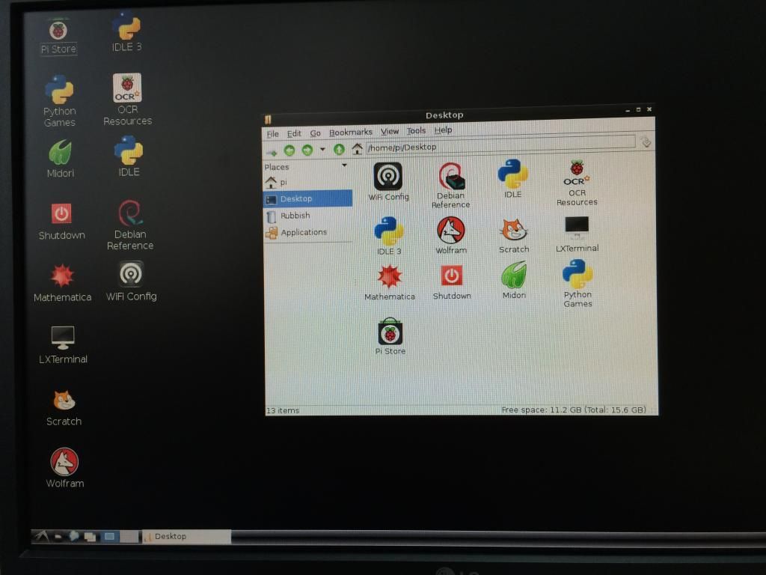
Task: Select WiFi Config in the file manager
Action: 388,181
